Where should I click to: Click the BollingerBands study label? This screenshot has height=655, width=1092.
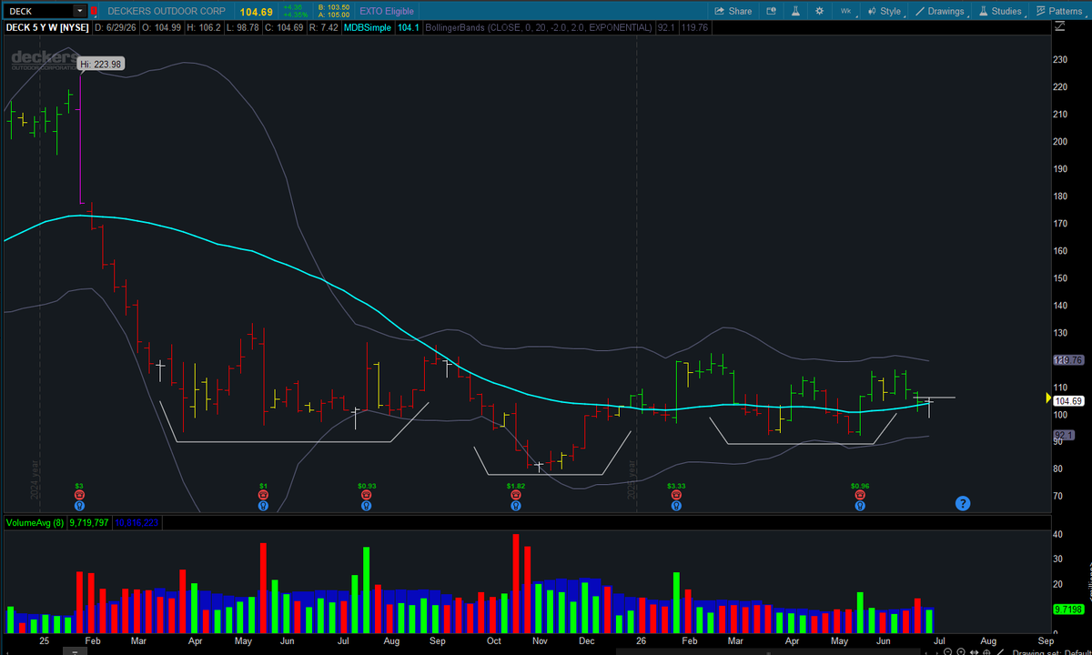pyautogui.click(x=539, y=27)
